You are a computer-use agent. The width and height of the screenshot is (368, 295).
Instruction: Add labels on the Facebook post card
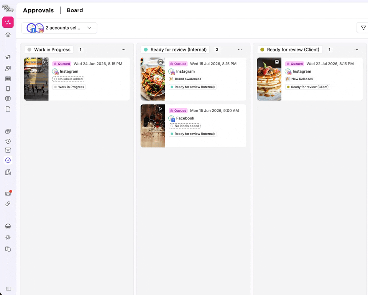coord(185,126)
